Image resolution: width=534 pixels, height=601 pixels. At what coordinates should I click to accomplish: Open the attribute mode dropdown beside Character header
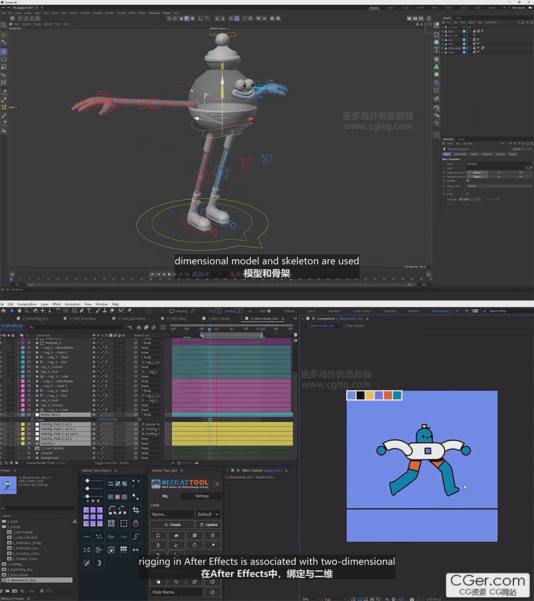522,149
